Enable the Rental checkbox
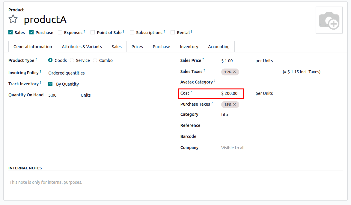This screenshot has width=351, height=205. (x=173, y=32)
